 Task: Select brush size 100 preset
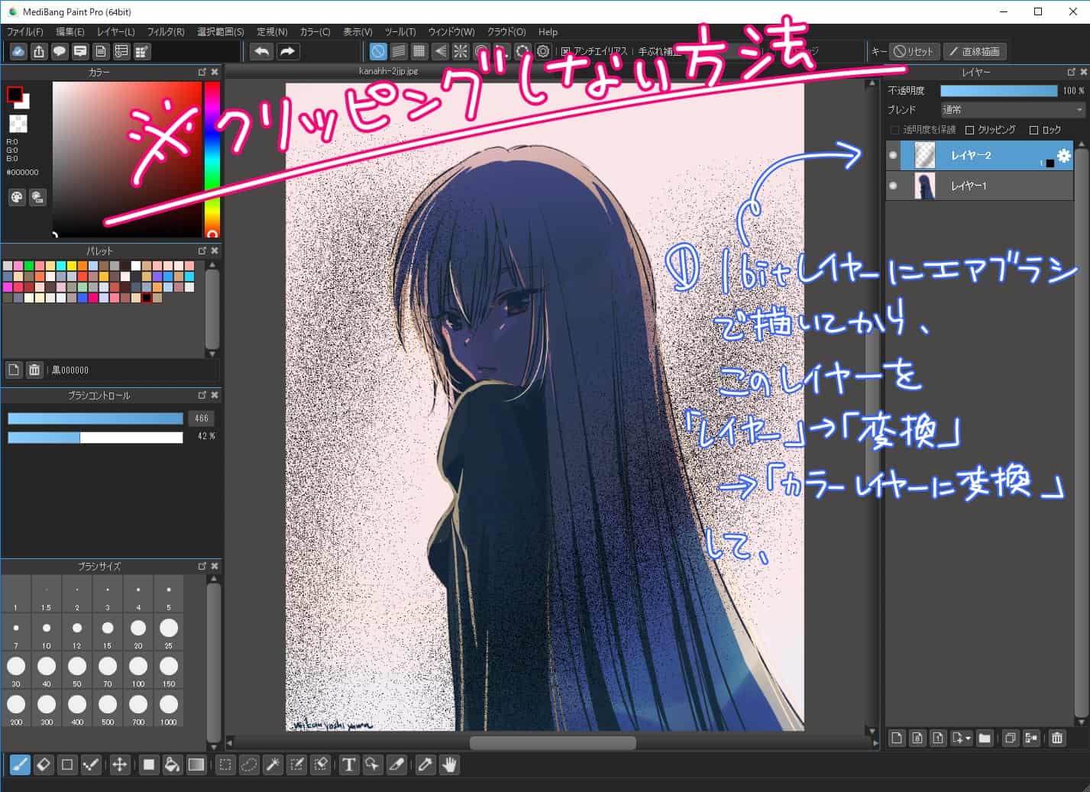[138, 670]
